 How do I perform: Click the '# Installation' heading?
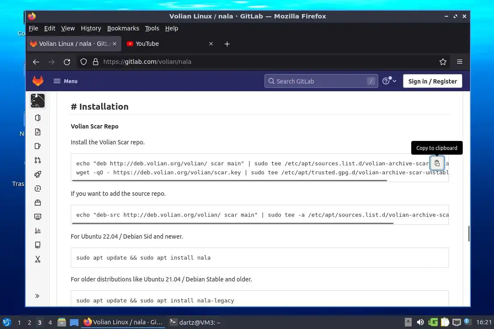(x=99, y=107)
